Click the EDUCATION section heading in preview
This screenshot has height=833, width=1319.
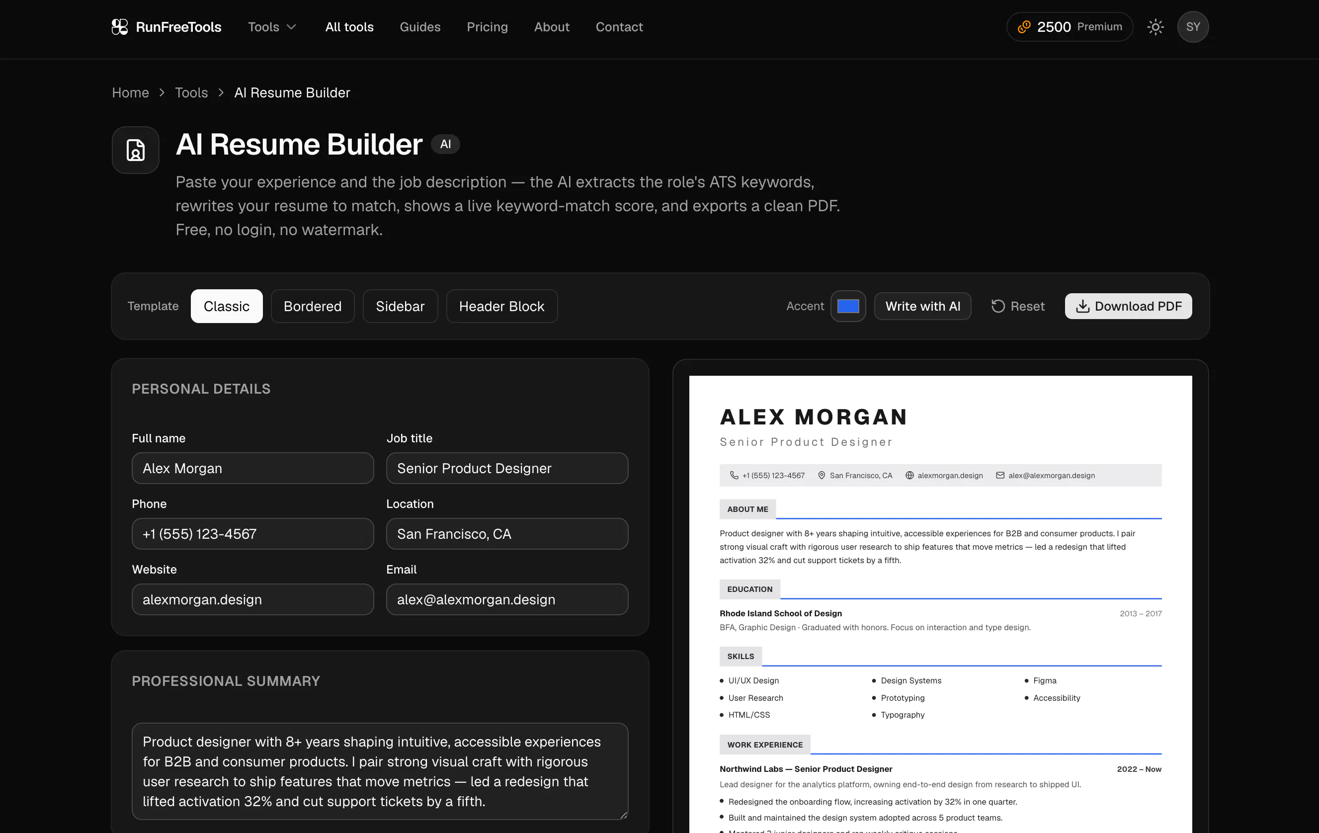point(750,589)
